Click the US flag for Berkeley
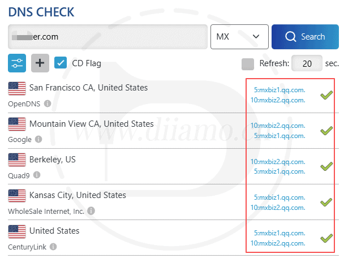This screenshot has width=344, height=258. click(x=17, y=160)
